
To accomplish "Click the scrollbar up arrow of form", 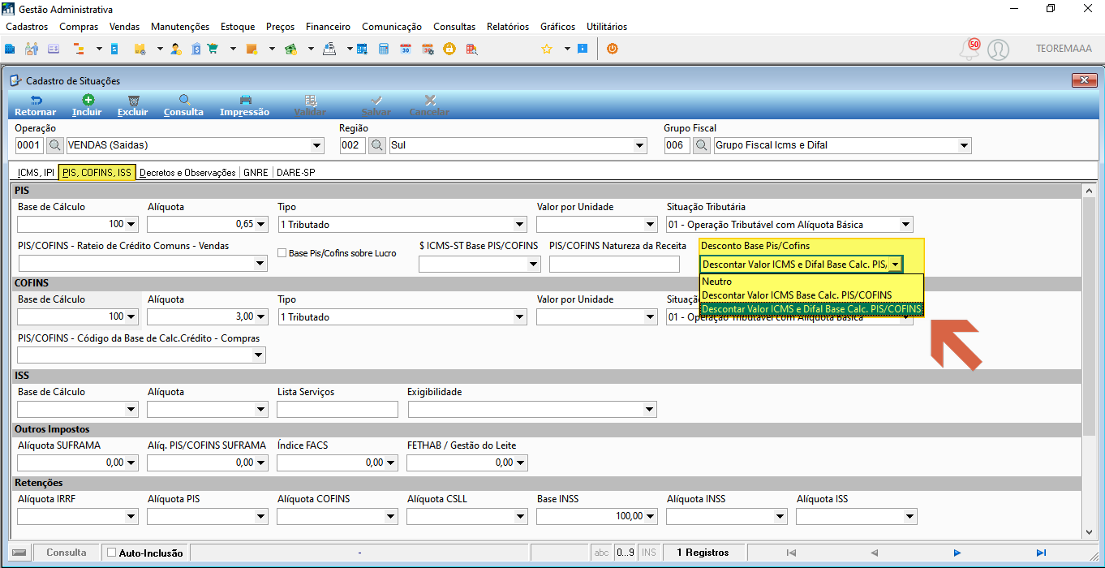I will pyautogui.click(x=1089, y=191).
